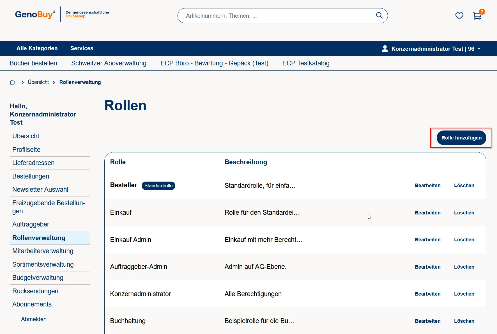Edit the Besteller role
This screenshot has height=334, width=497.
(x=427, y=186)
